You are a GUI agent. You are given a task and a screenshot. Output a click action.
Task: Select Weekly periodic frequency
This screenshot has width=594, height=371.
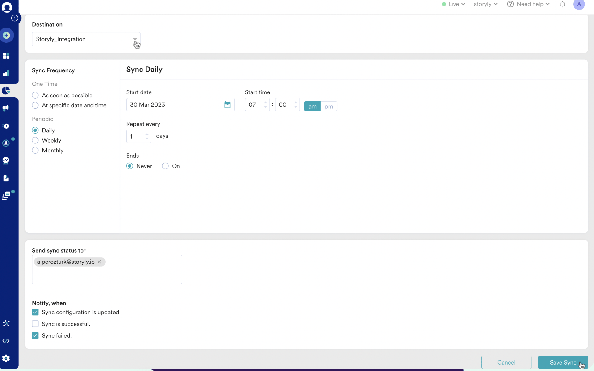coord(35,140)
